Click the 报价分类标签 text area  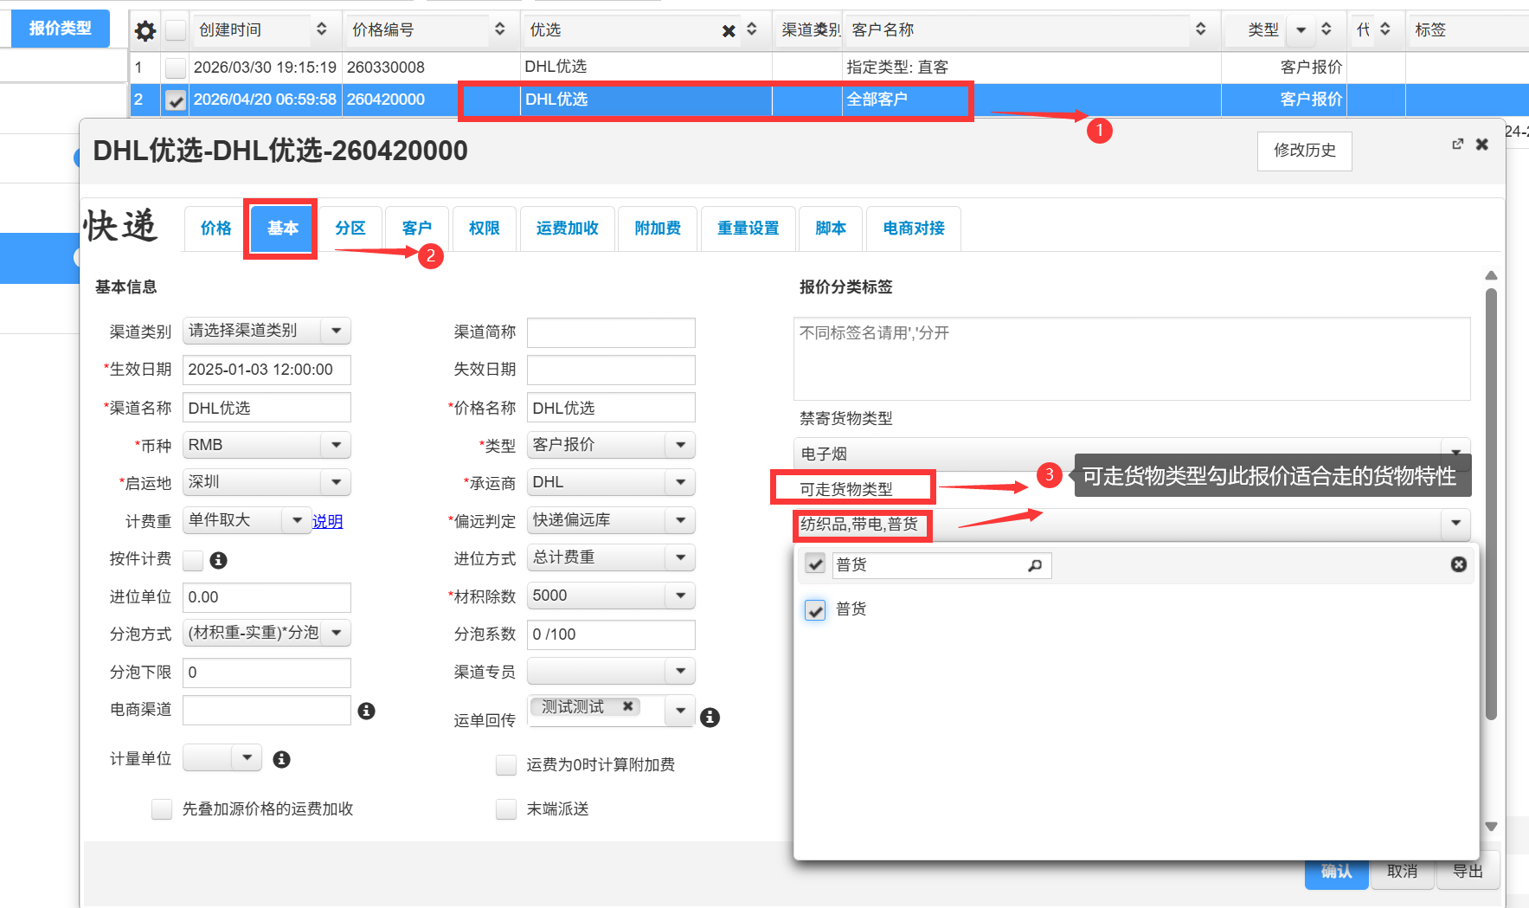[x=1132, y=358]
